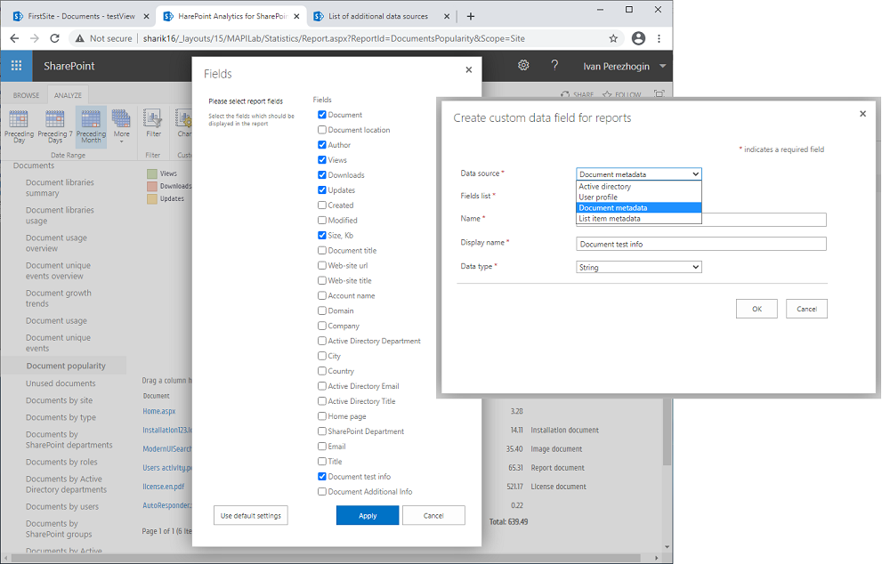Bookmark this page with the star

613,38
